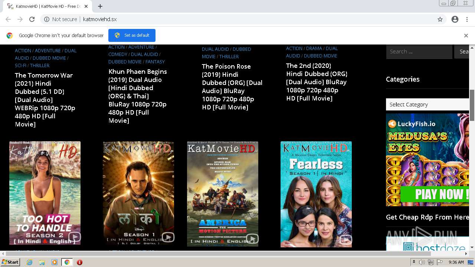
Task: Expand the Select Category dropdown
Action: 427,105
